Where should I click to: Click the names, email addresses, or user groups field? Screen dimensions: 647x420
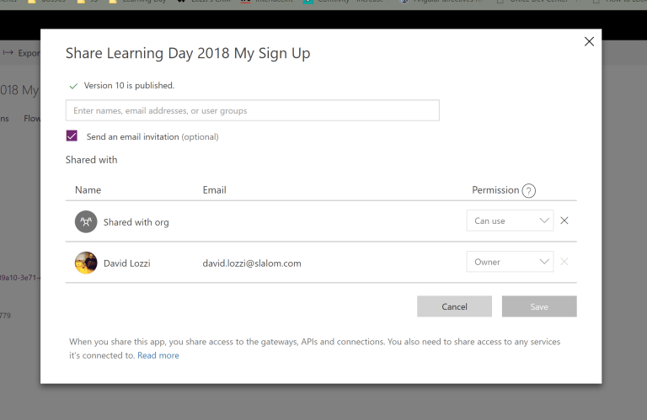[x=252, y=110]
